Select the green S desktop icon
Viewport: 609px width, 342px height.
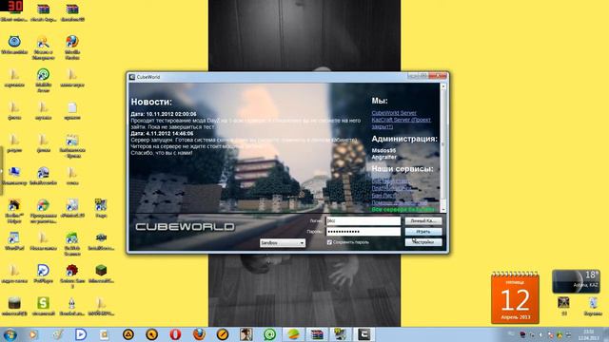[43, 306]
